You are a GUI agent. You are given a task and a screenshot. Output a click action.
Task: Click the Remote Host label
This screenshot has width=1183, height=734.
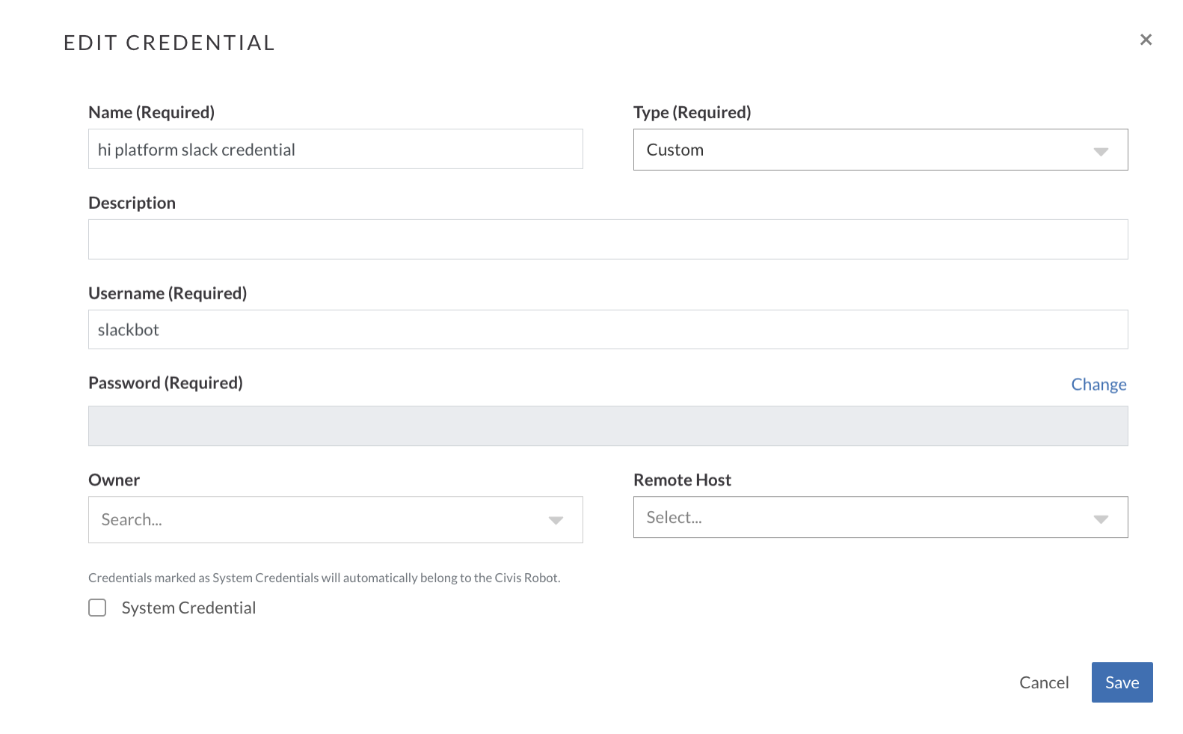682,480
